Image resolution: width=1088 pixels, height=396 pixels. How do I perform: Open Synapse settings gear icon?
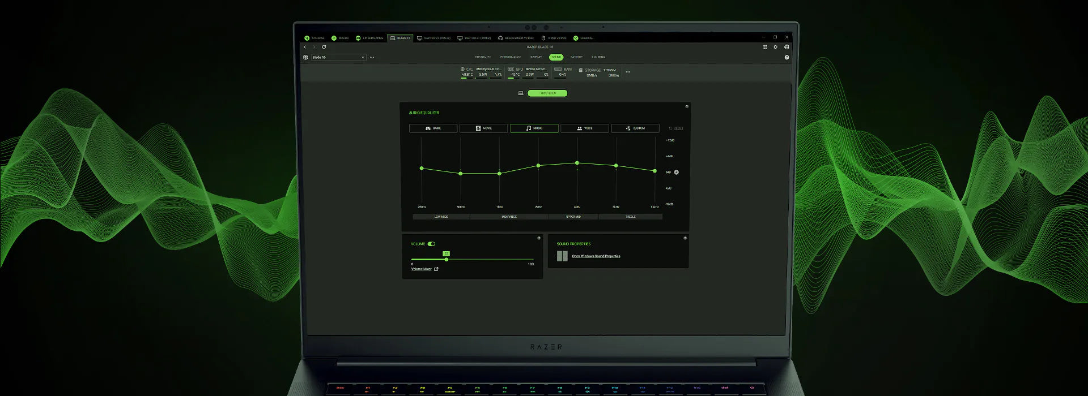point(775,47)
